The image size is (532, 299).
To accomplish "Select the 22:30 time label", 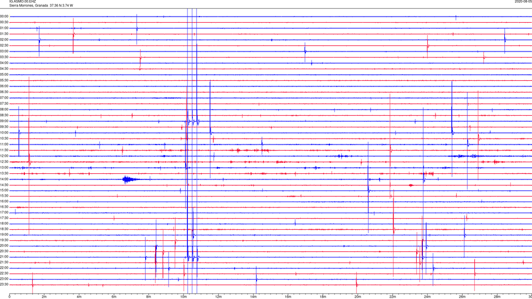I will 4,273.
